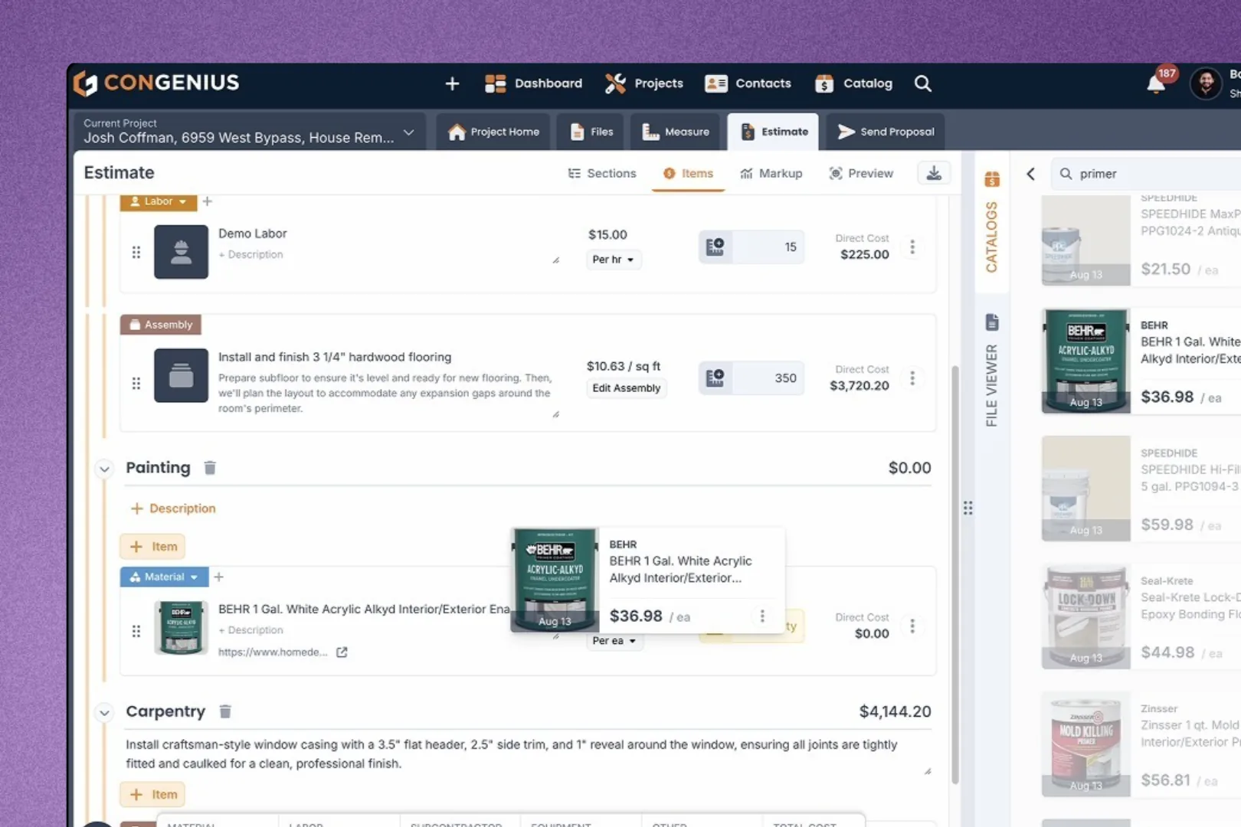Open three-dot menu on the dragged BEHR card
Viewport: 1241px width, 827px height.
click(762, 616)
